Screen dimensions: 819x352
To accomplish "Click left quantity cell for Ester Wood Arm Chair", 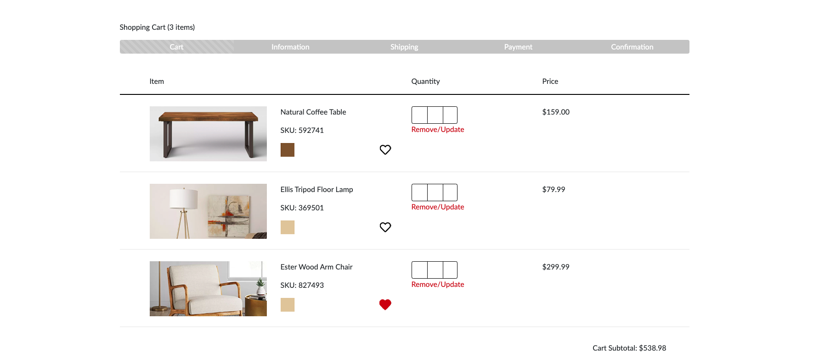I will point(419,270).
